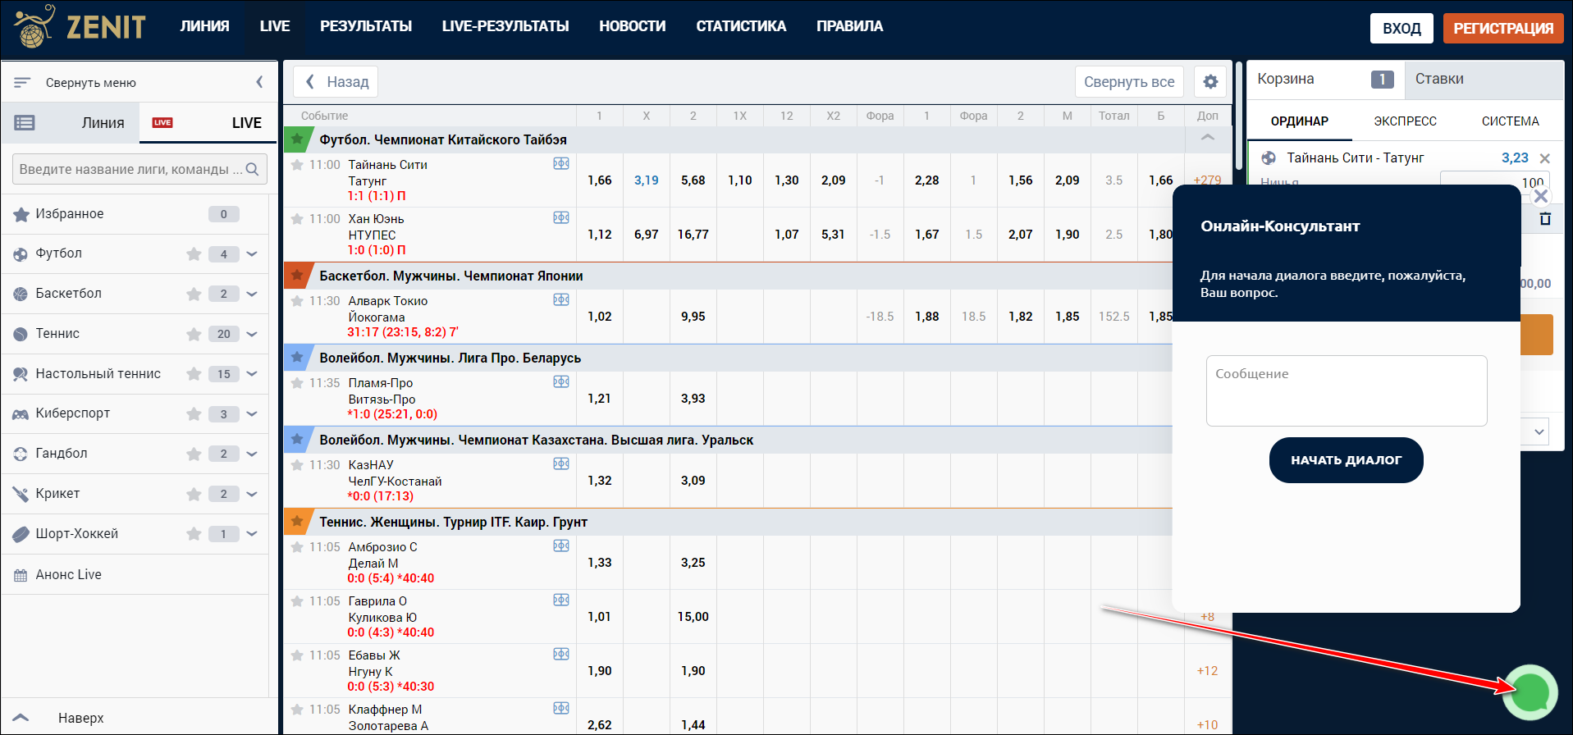Toggle favorite star for Футбол in sidebar
This screenshot has height=735, width=1573.
click(194, 254)
